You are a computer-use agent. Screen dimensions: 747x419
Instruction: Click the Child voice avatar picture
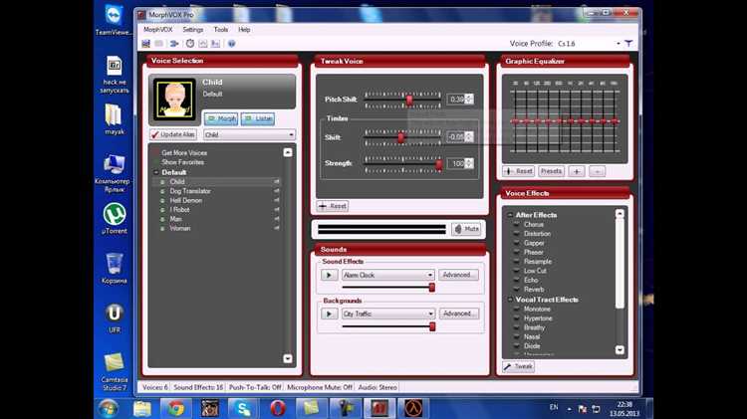(x=175, y=100)
